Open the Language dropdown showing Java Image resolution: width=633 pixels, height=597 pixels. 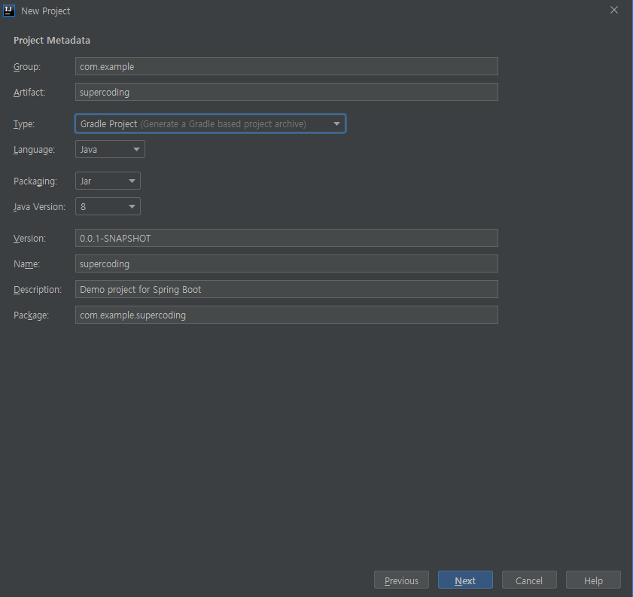tap(110, 149)
